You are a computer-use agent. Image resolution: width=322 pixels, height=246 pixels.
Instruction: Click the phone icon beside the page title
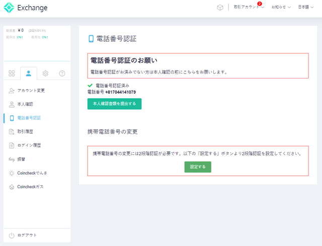point(91,39)
